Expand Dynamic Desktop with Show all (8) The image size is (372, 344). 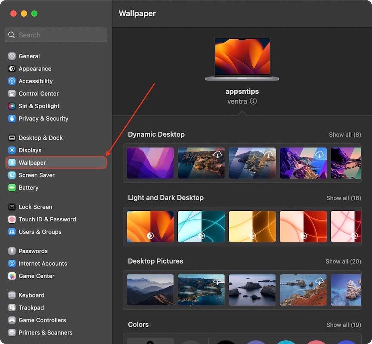pos(345,135)
